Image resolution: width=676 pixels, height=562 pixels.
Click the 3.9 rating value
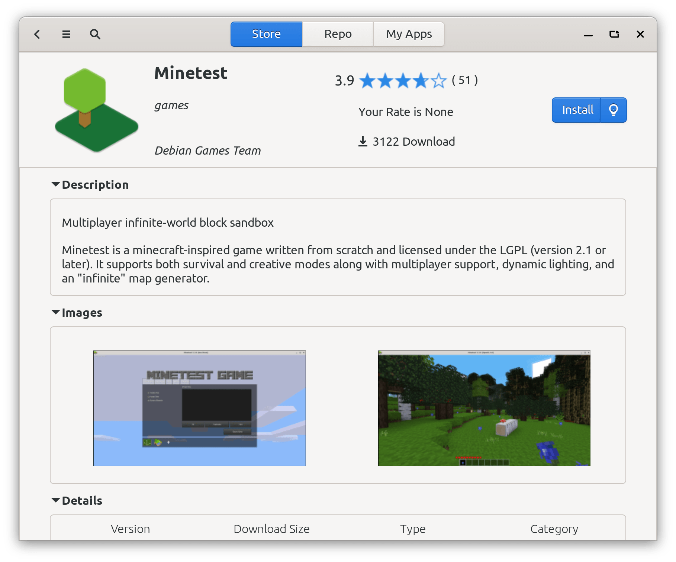(344, 81)
